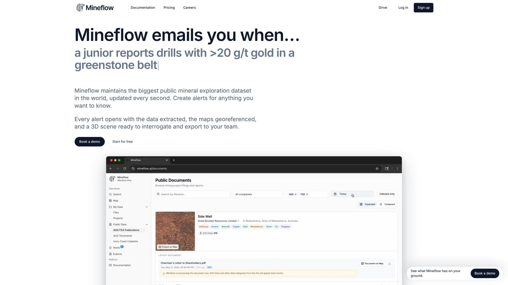Screen dimensions: 508x285
Task: Remove the TSX exchange filter chip
Action: (307, 194)
